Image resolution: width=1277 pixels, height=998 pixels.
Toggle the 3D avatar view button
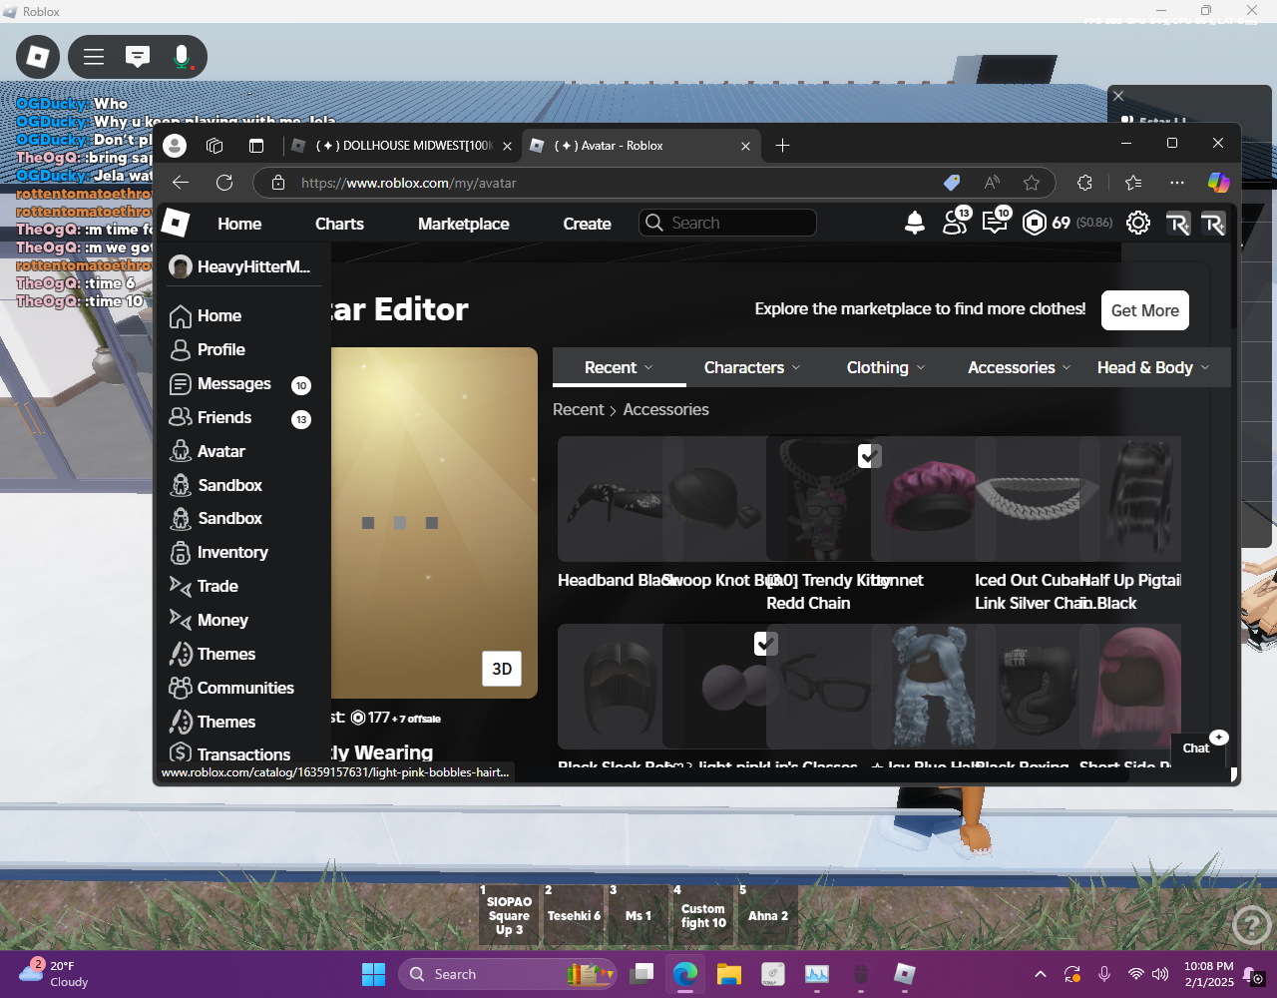click(x=502, y=669)
